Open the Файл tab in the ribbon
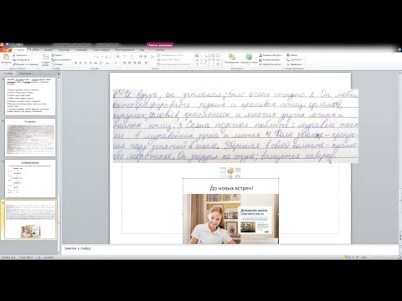The width and height of the screenshot is (402, 301). point(6,50)
